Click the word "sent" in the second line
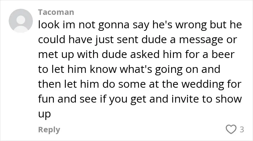253x141 pixels. (x=127, y=40)
